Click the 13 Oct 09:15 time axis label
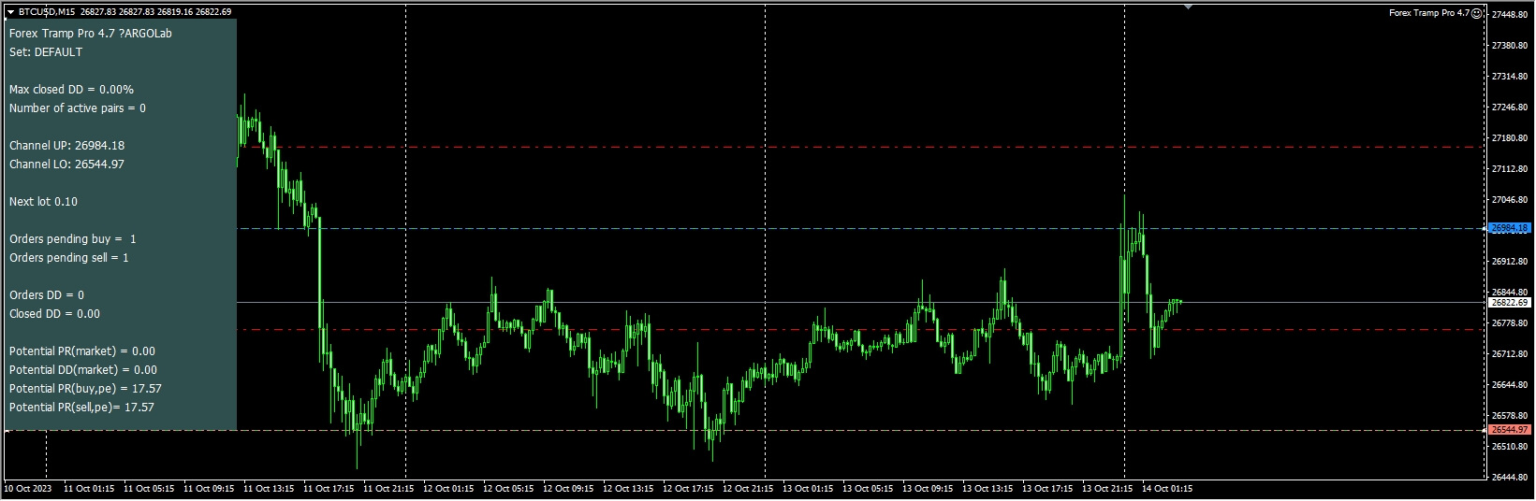Screen dimensions: 1536x501 [x=928, y=489]
